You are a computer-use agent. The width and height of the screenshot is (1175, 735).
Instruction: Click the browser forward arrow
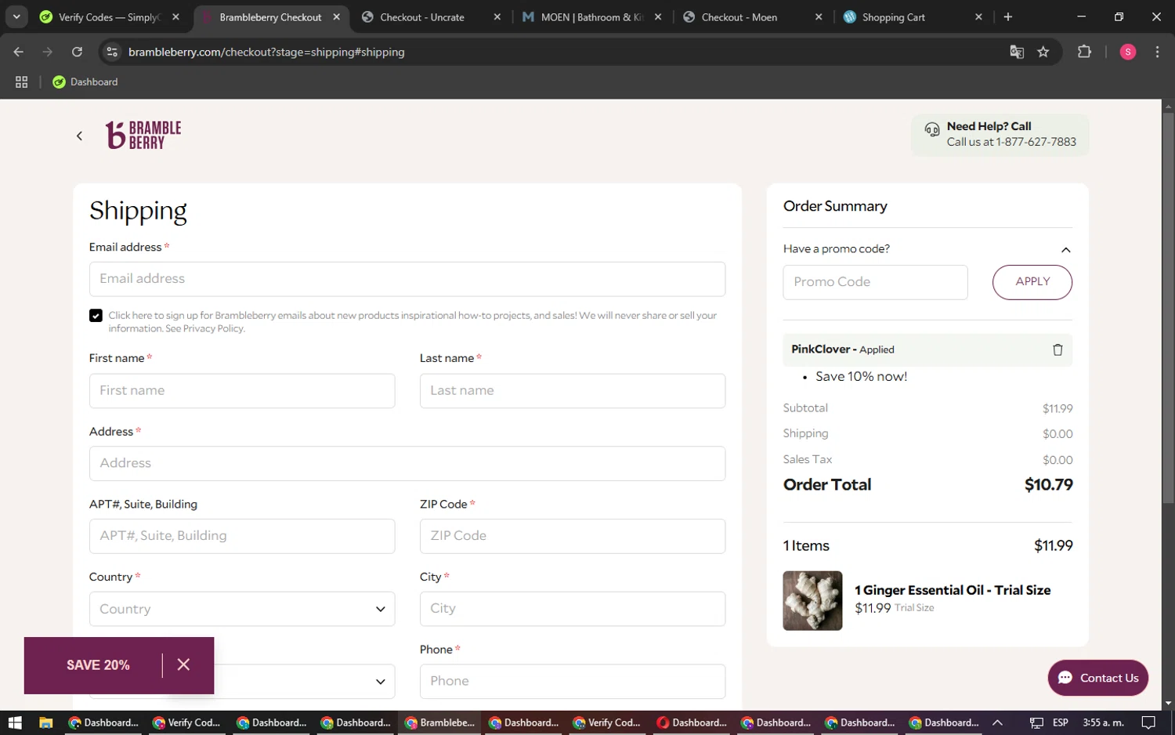tap(48, 52)
